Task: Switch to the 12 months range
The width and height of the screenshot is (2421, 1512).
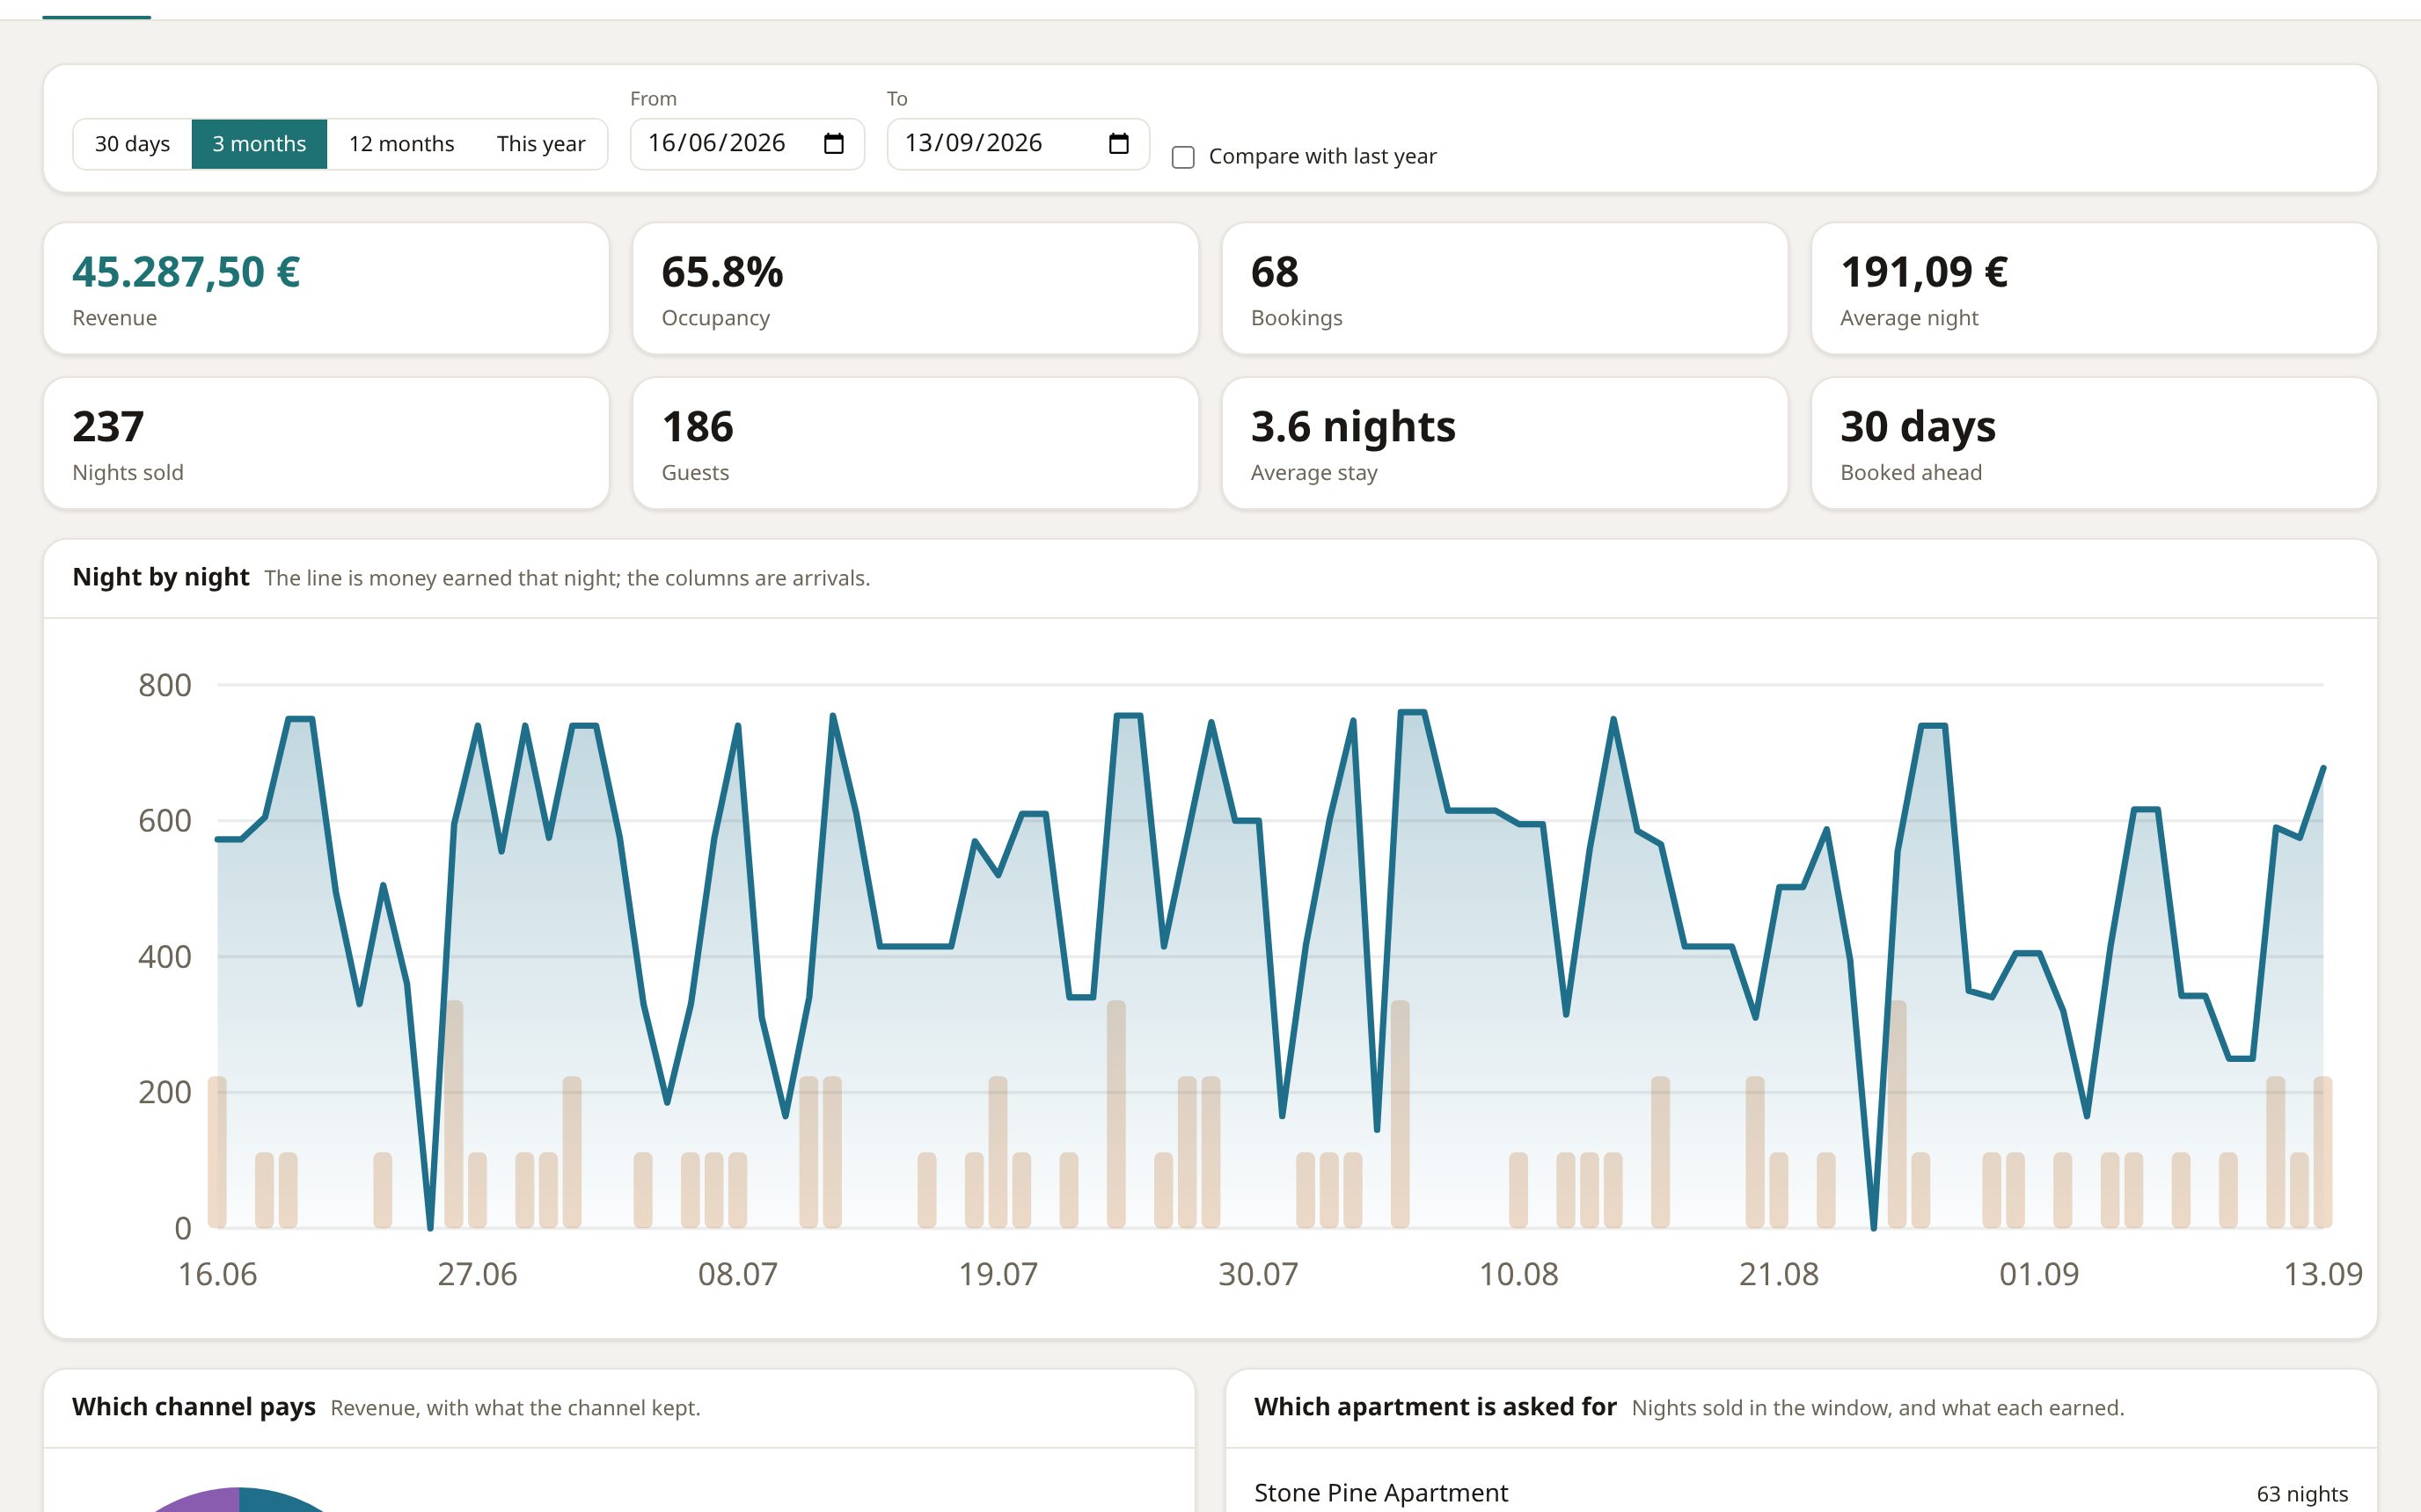Action: [x=401, y=144]
